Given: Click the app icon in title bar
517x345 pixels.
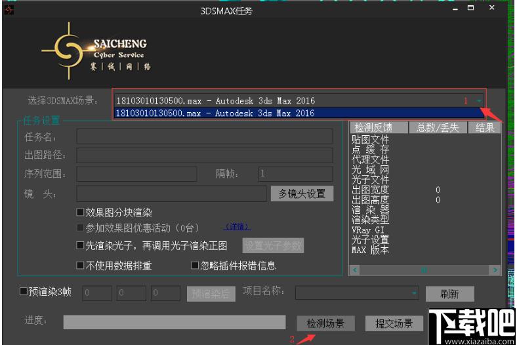Looking at the screenshot, I should point(9,10).
